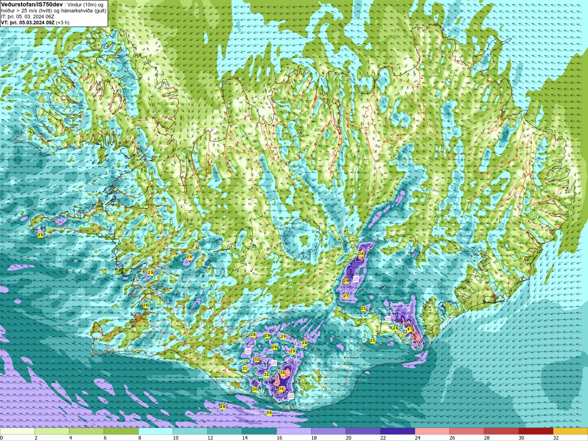Click the legend scale number 8
588x441 pixels.
click(x=140, y=438)
